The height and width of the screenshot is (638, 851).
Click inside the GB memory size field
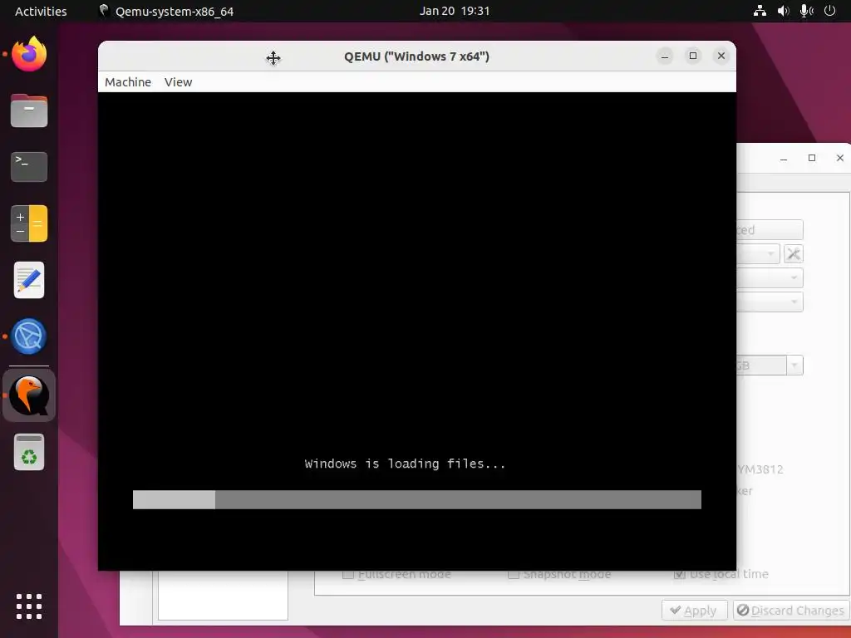[761, 366]
